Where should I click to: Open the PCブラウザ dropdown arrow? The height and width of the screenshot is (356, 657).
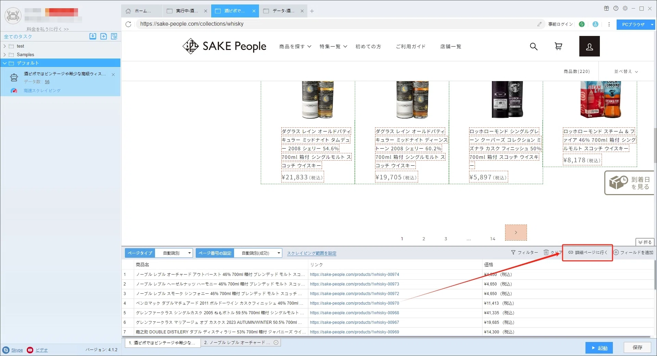(652, 24)
